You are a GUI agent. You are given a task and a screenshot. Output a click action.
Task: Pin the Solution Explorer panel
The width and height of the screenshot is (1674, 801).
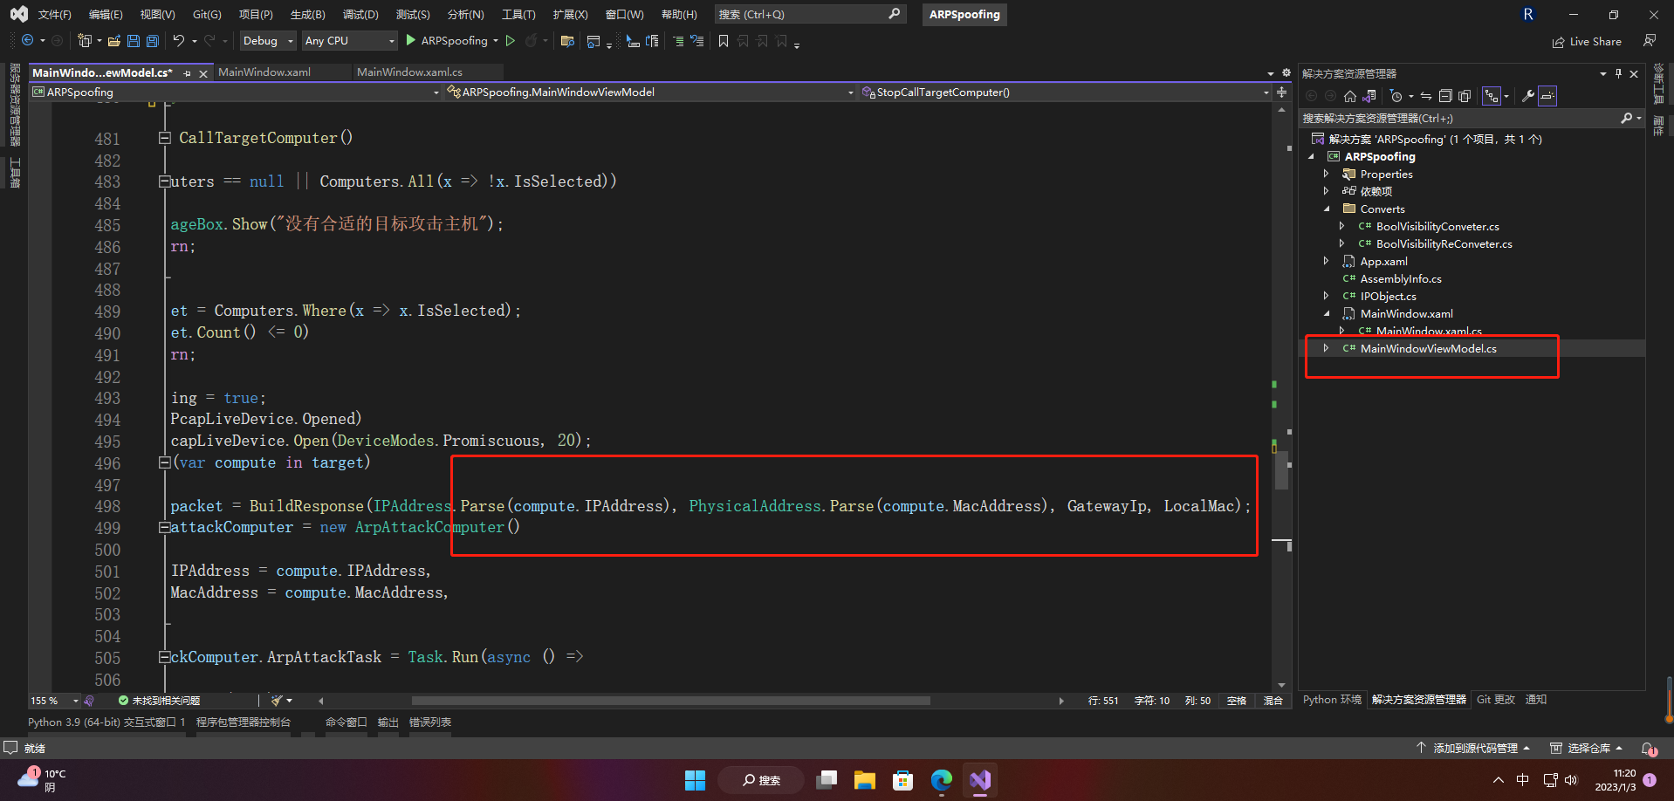click(x=1618, y=73)
